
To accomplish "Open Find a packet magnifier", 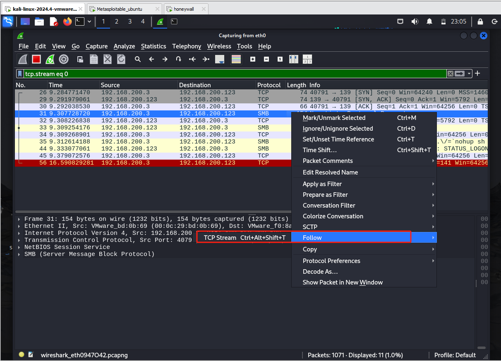I will (138, 59).
